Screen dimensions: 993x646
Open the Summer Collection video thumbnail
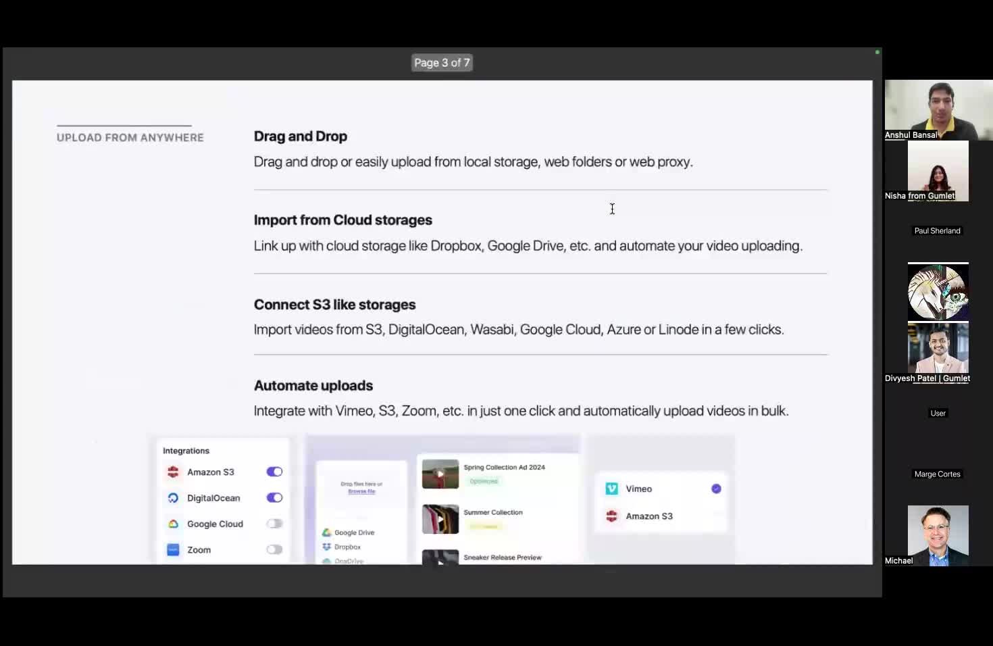tap(440, 519)
